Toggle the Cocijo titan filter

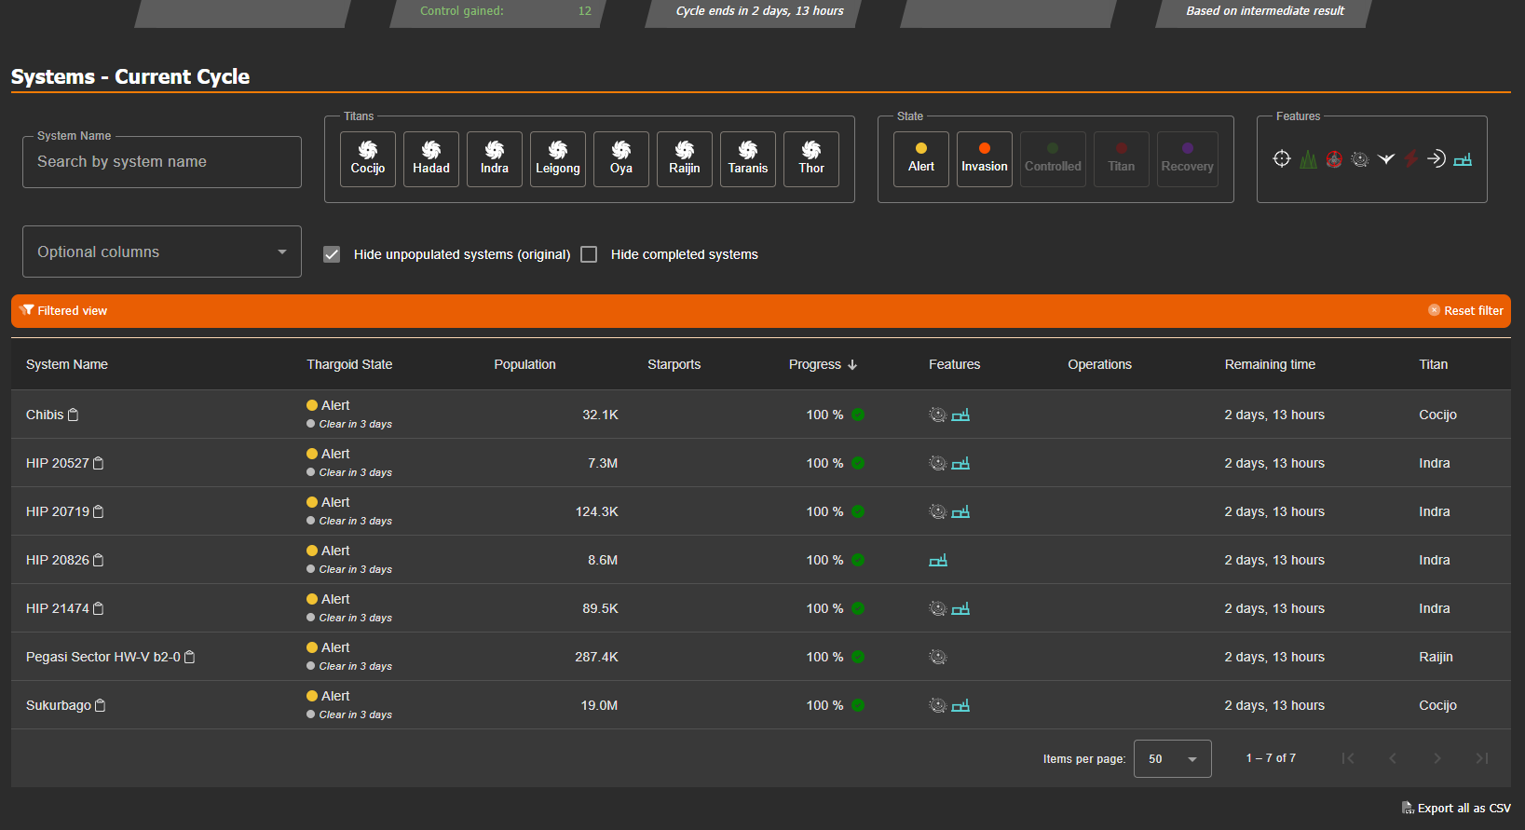(x=368, y=159)
